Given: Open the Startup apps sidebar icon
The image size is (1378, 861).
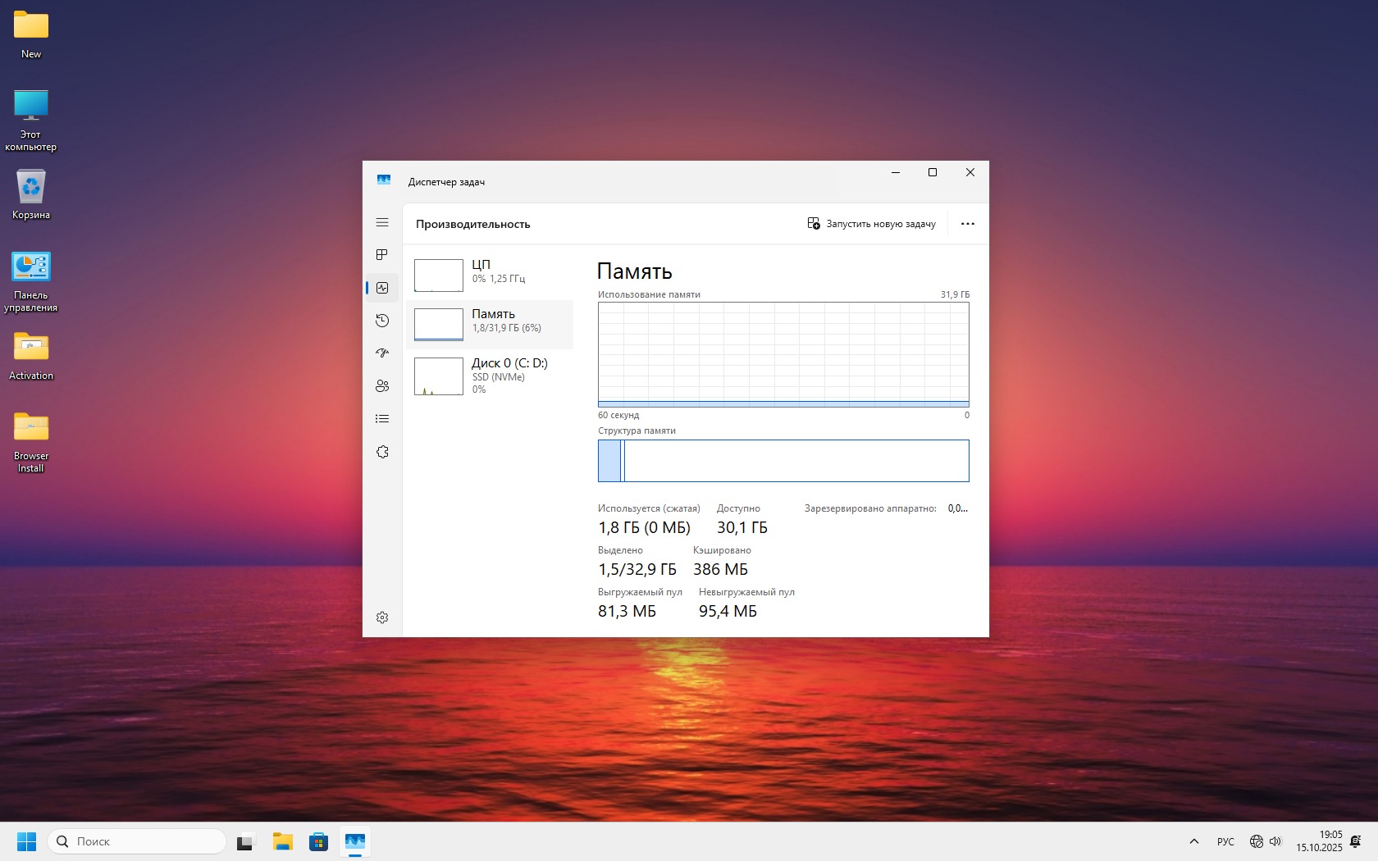Looking at the screenshot, I should (x=382, y=353).
